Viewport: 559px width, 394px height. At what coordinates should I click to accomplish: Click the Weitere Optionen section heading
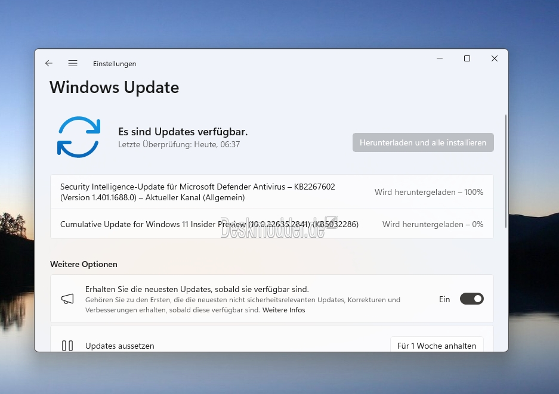point(84,264)
